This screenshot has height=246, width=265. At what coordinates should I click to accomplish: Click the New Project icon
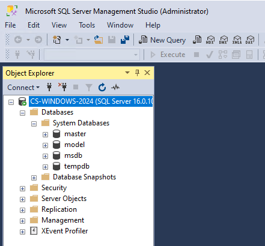pos(56,40)
